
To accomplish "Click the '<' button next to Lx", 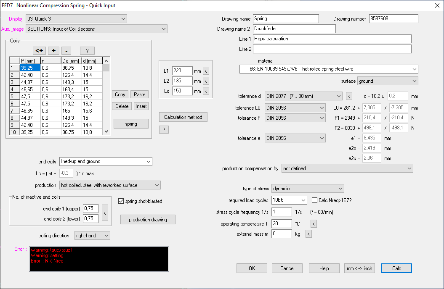I will 206,91.
